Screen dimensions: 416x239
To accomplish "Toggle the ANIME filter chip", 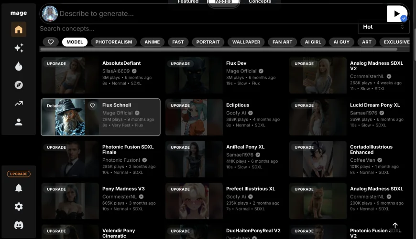I will [x=152, y=42].
